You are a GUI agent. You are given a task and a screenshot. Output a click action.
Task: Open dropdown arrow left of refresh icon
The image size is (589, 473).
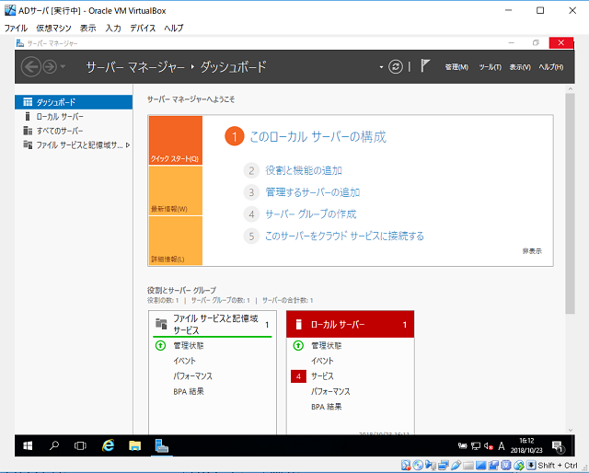[381, 67]
